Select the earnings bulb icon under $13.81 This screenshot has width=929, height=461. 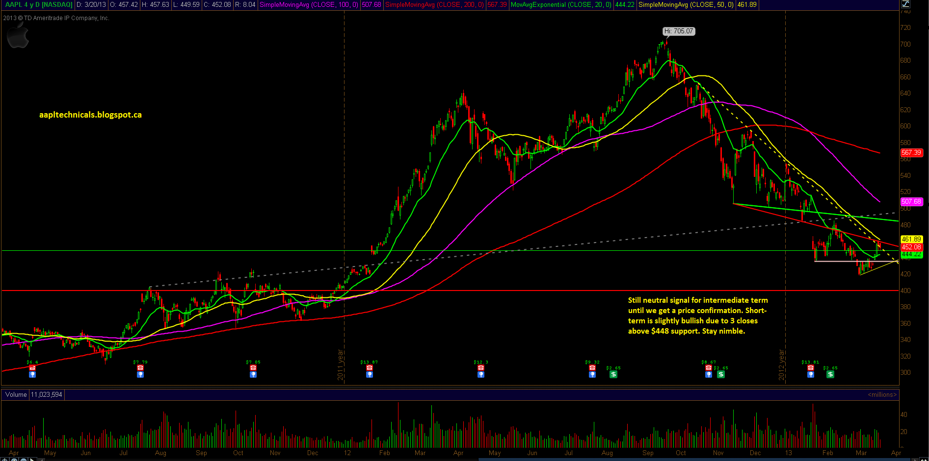811,374
